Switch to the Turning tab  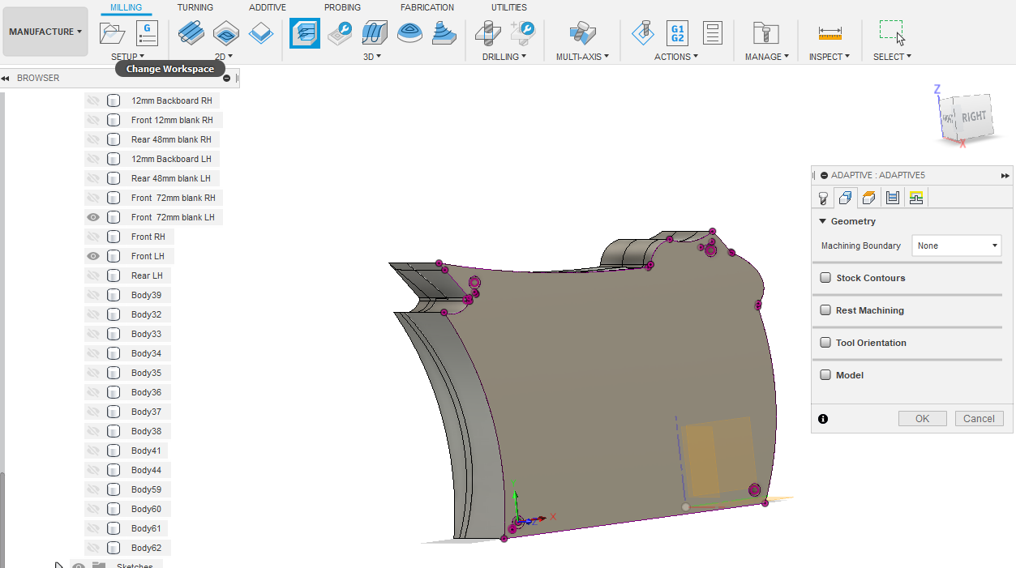click(195, 7)
